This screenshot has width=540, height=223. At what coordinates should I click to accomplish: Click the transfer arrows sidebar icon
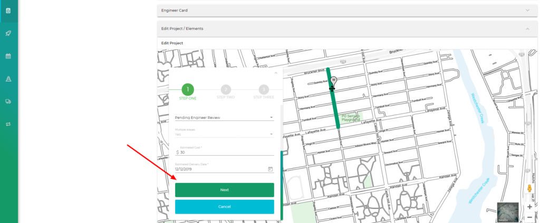8,124
